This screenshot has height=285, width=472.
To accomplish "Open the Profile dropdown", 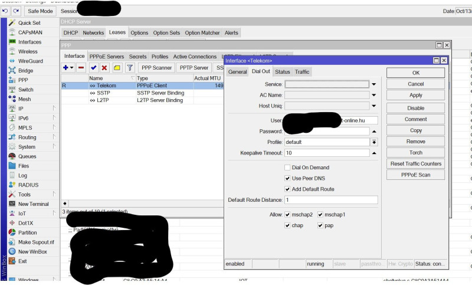I will point(374,142).
